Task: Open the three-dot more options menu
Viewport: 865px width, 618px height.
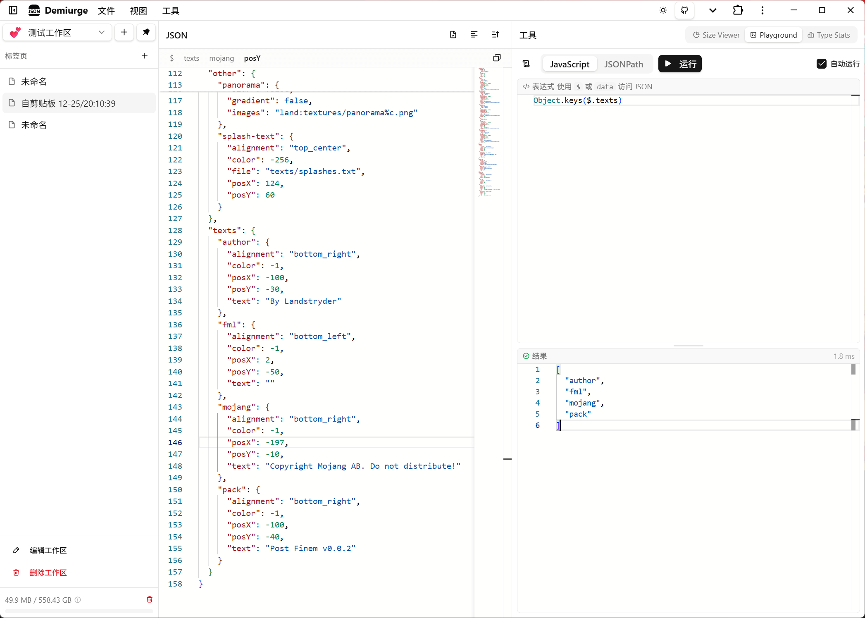Action: pyautogui.click(x=762, y=10)
